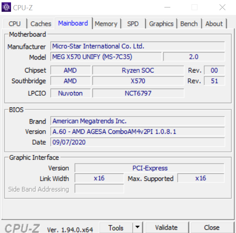The height and width of the screenshot is (233, 236).
Task: Click the PCI-Express version field
Action: point(149,168)
